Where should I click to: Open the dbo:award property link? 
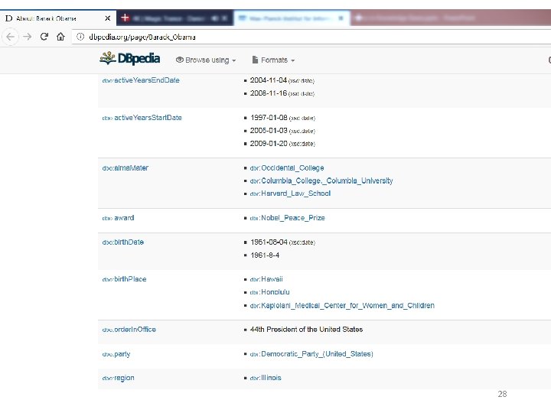pyautogui.click(x=118, y=218)
